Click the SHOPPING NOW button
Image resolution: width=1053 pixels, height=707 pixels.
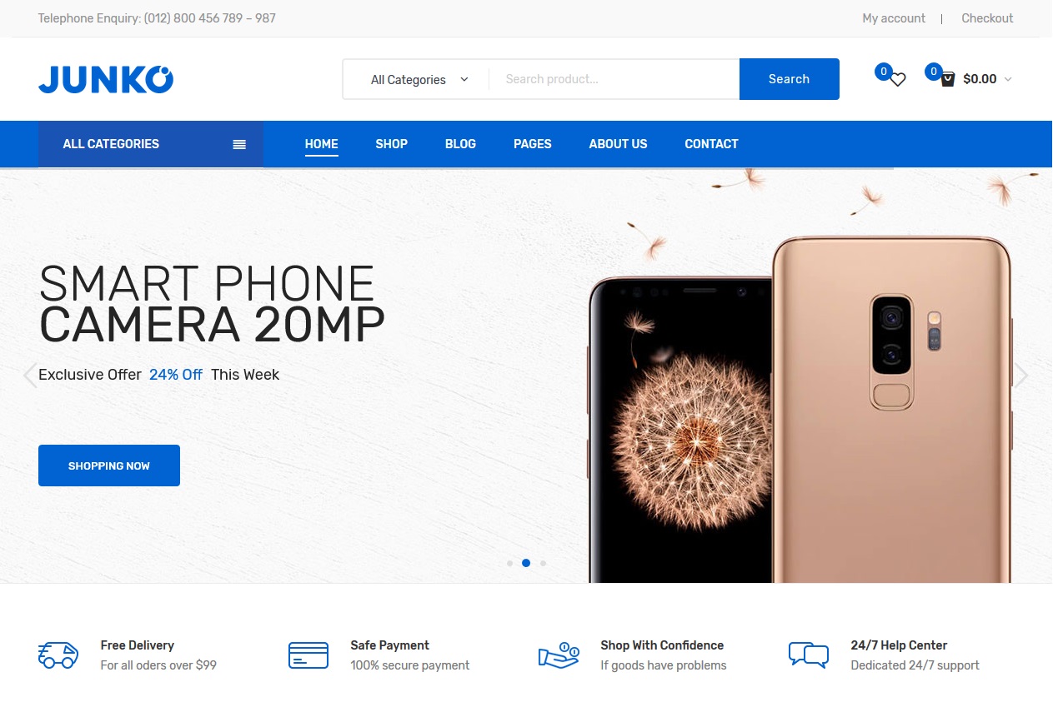pyautogui.click(x=109, y=466)
